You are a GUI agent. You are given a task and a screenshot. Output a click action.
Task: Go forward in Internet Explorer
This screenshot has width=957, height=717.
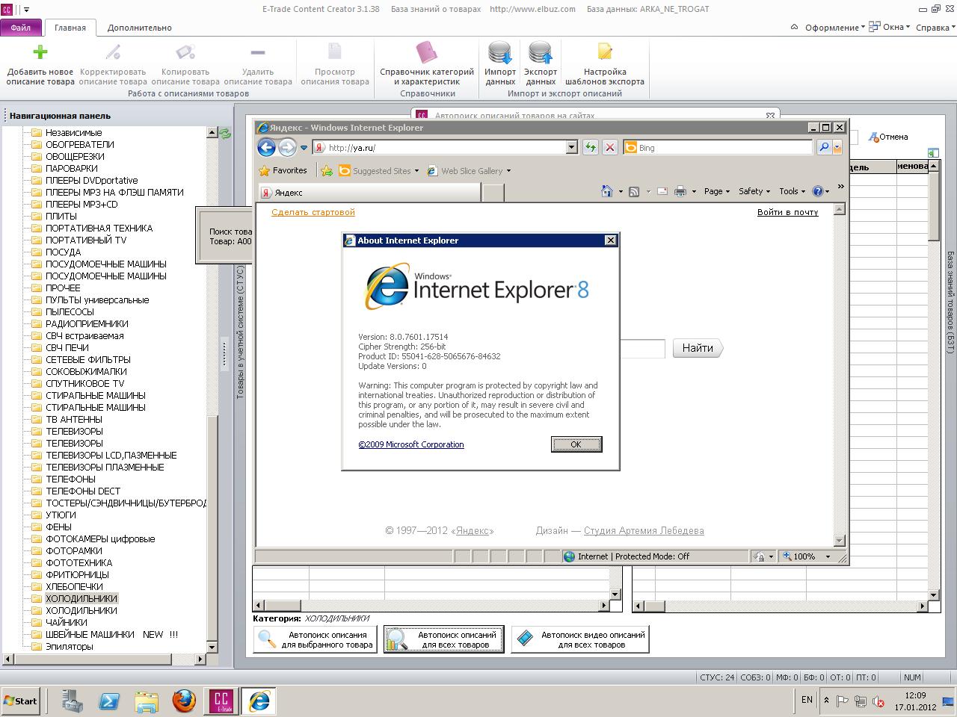[x=287, y=147]
